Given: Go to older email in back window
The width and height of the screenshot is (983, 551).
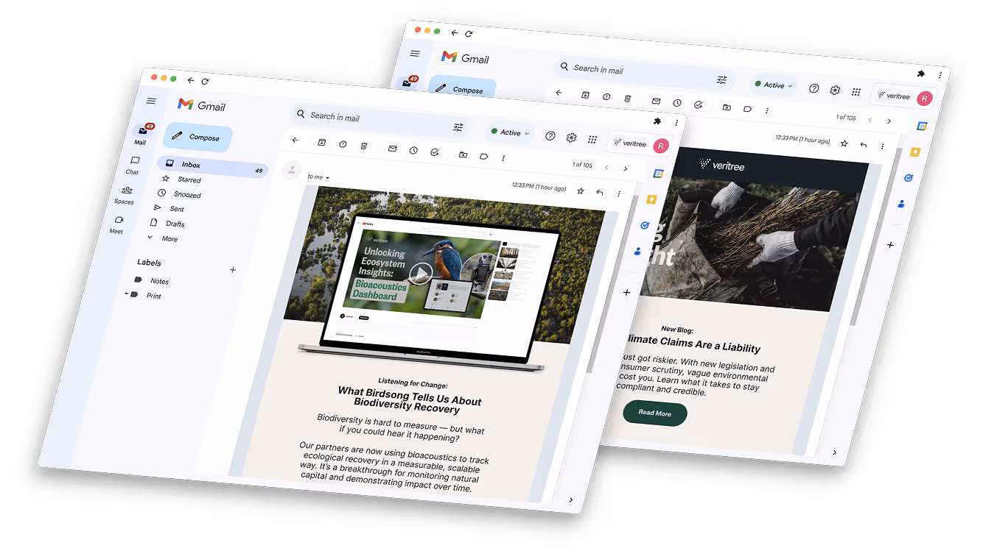Looking at the screenshot, I should 889,121.
